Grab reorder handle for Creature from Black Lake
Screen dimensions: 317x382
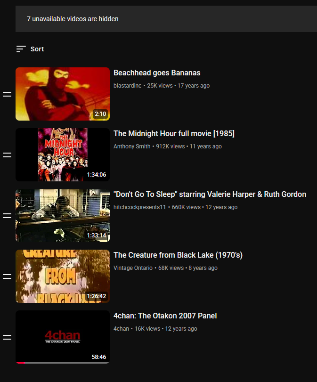[7, 276]
